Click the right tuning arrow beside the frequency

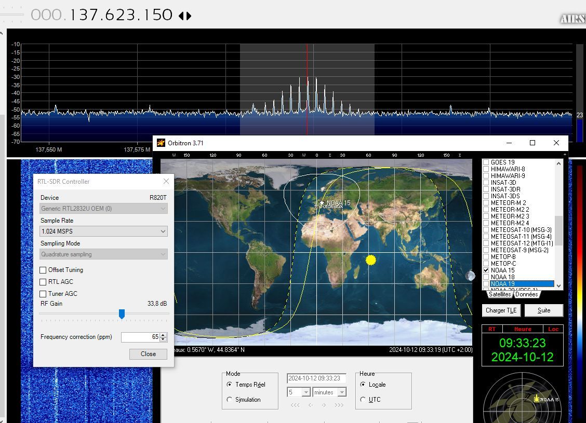pos(189,16)
